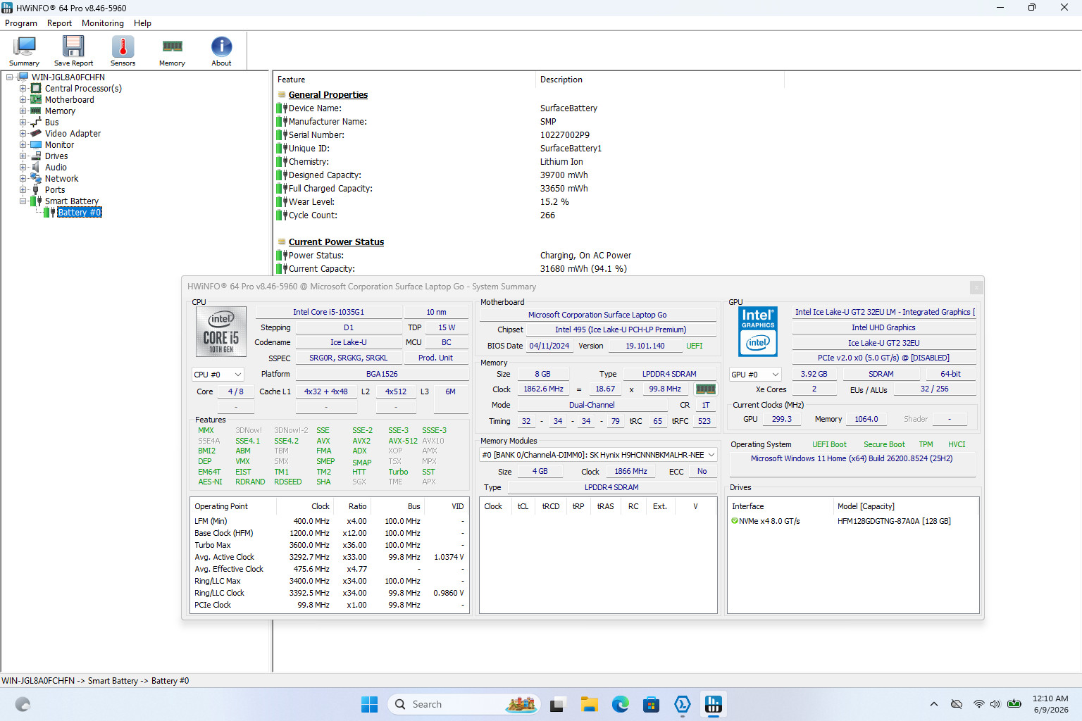This screenshot has height=721, width=1082.
Task: Open the memory module BANK 0 dropdown
Action: pos(598,455)
